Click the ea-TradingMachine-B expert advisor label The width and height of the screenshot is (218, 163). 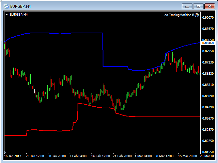(x=178, y=15)
